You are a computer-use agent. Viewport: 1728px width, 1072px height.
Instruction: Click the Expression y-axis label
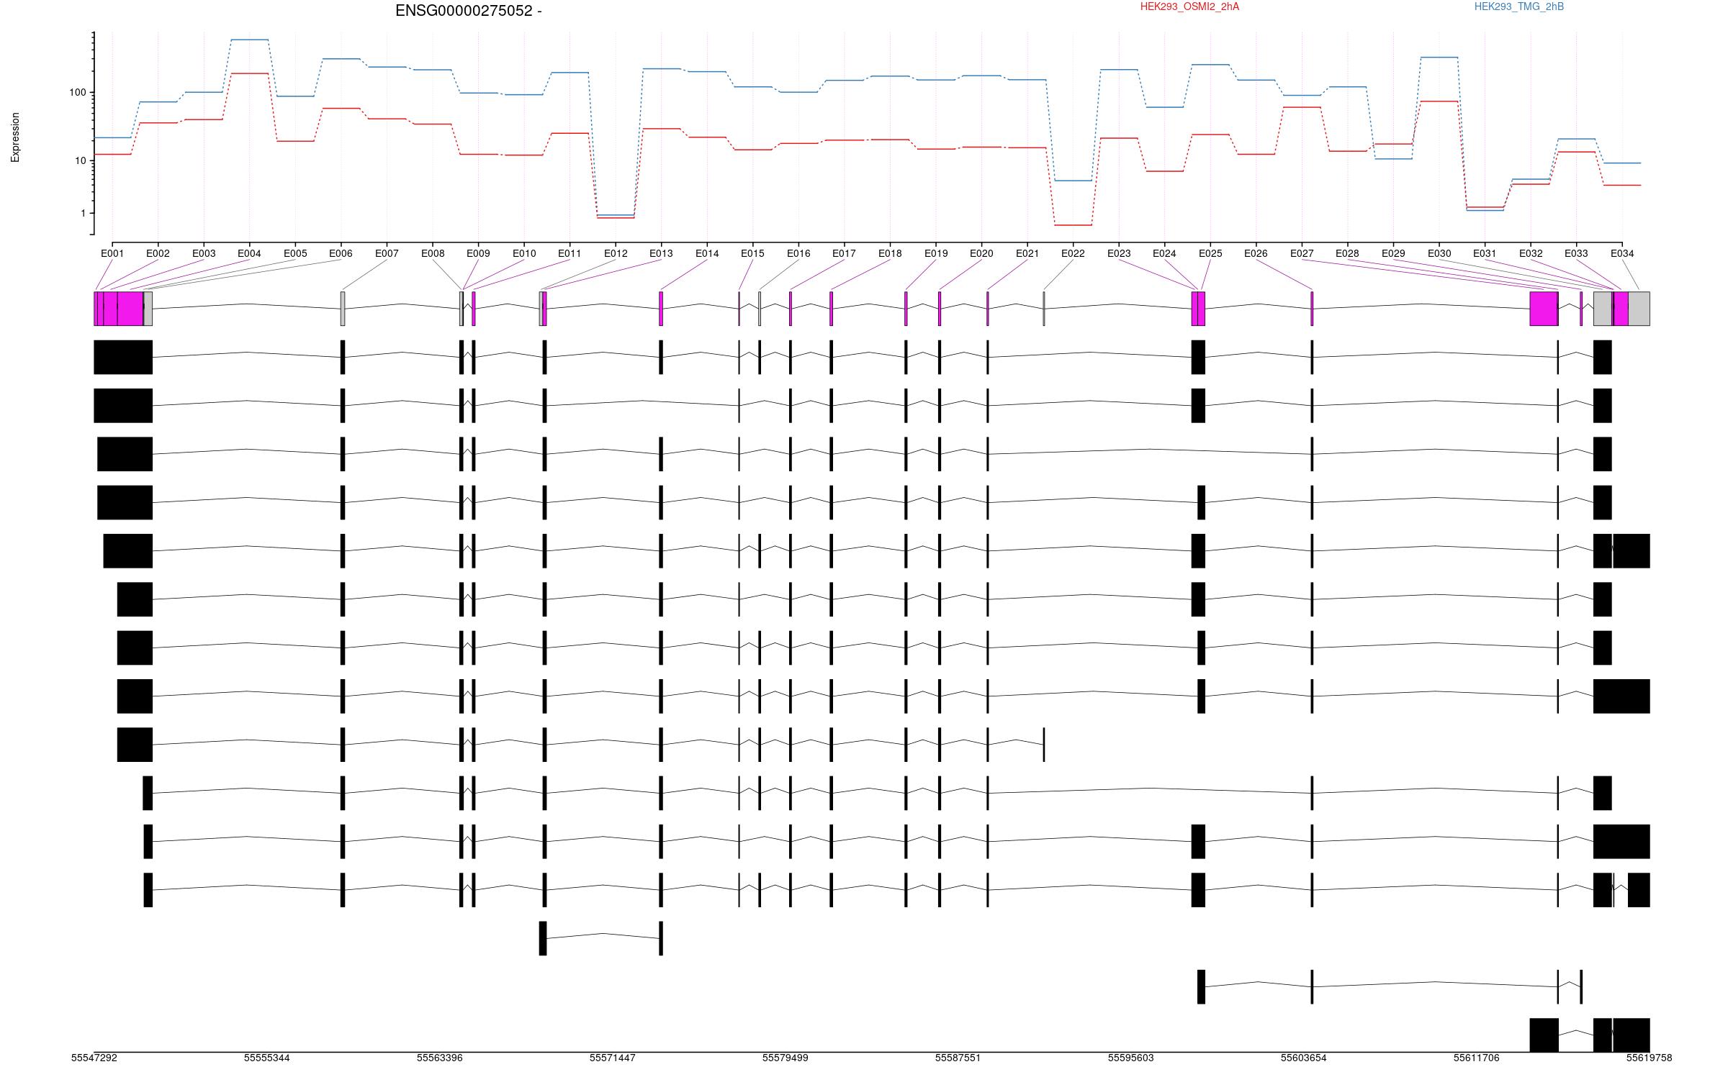click(15, 137)
